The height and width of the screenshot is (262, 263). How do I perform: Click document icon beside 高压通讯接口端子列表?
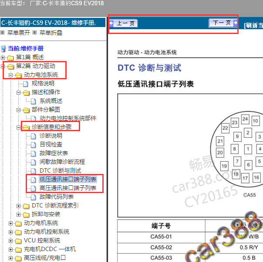[x=34, y=189]
